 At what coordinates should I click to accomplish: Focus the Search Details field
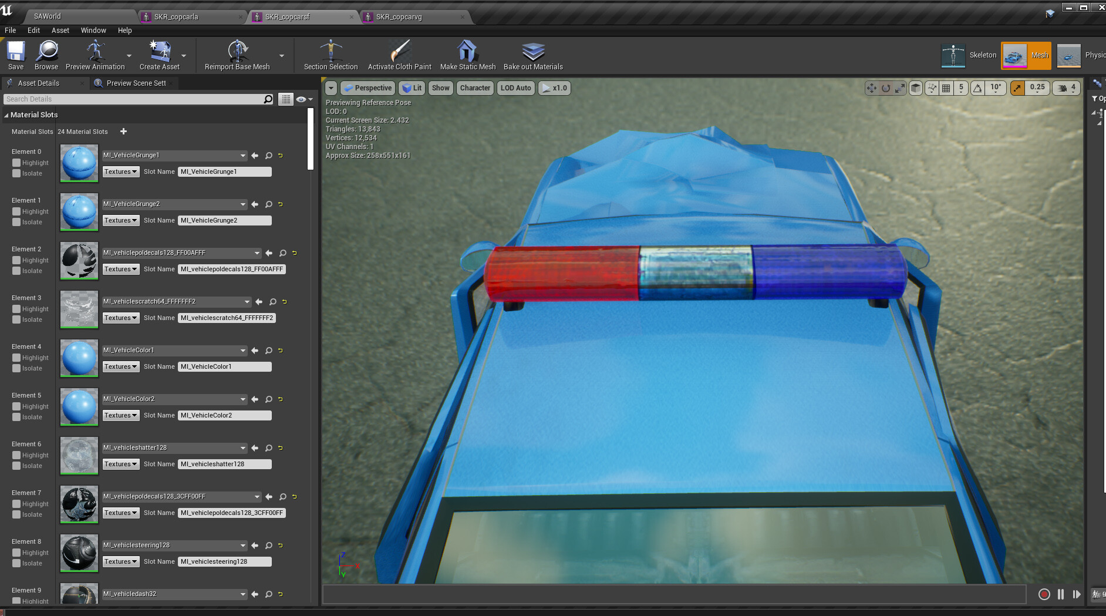pyautogui.click(x=133, y=99)
